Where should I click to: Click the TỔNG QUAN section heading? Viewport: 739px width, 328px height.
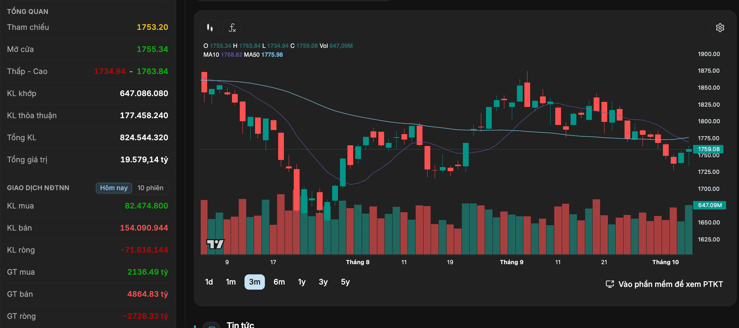(28, 12)
